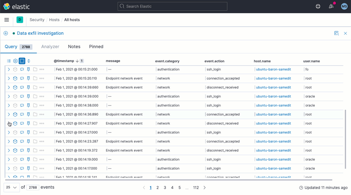Open the timeline inspect icon near close
This screenshot has height=195, width=351.
[x=336, y=33]
